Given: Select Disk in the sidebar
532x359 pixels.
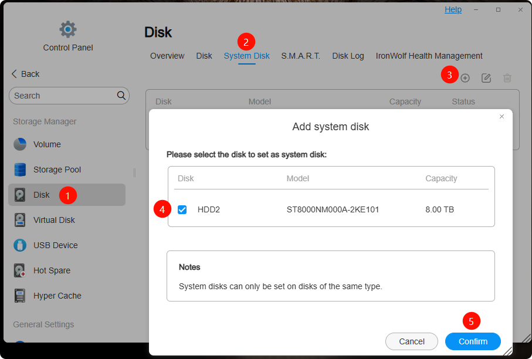Looking at the screenshot, I should 67,195.
